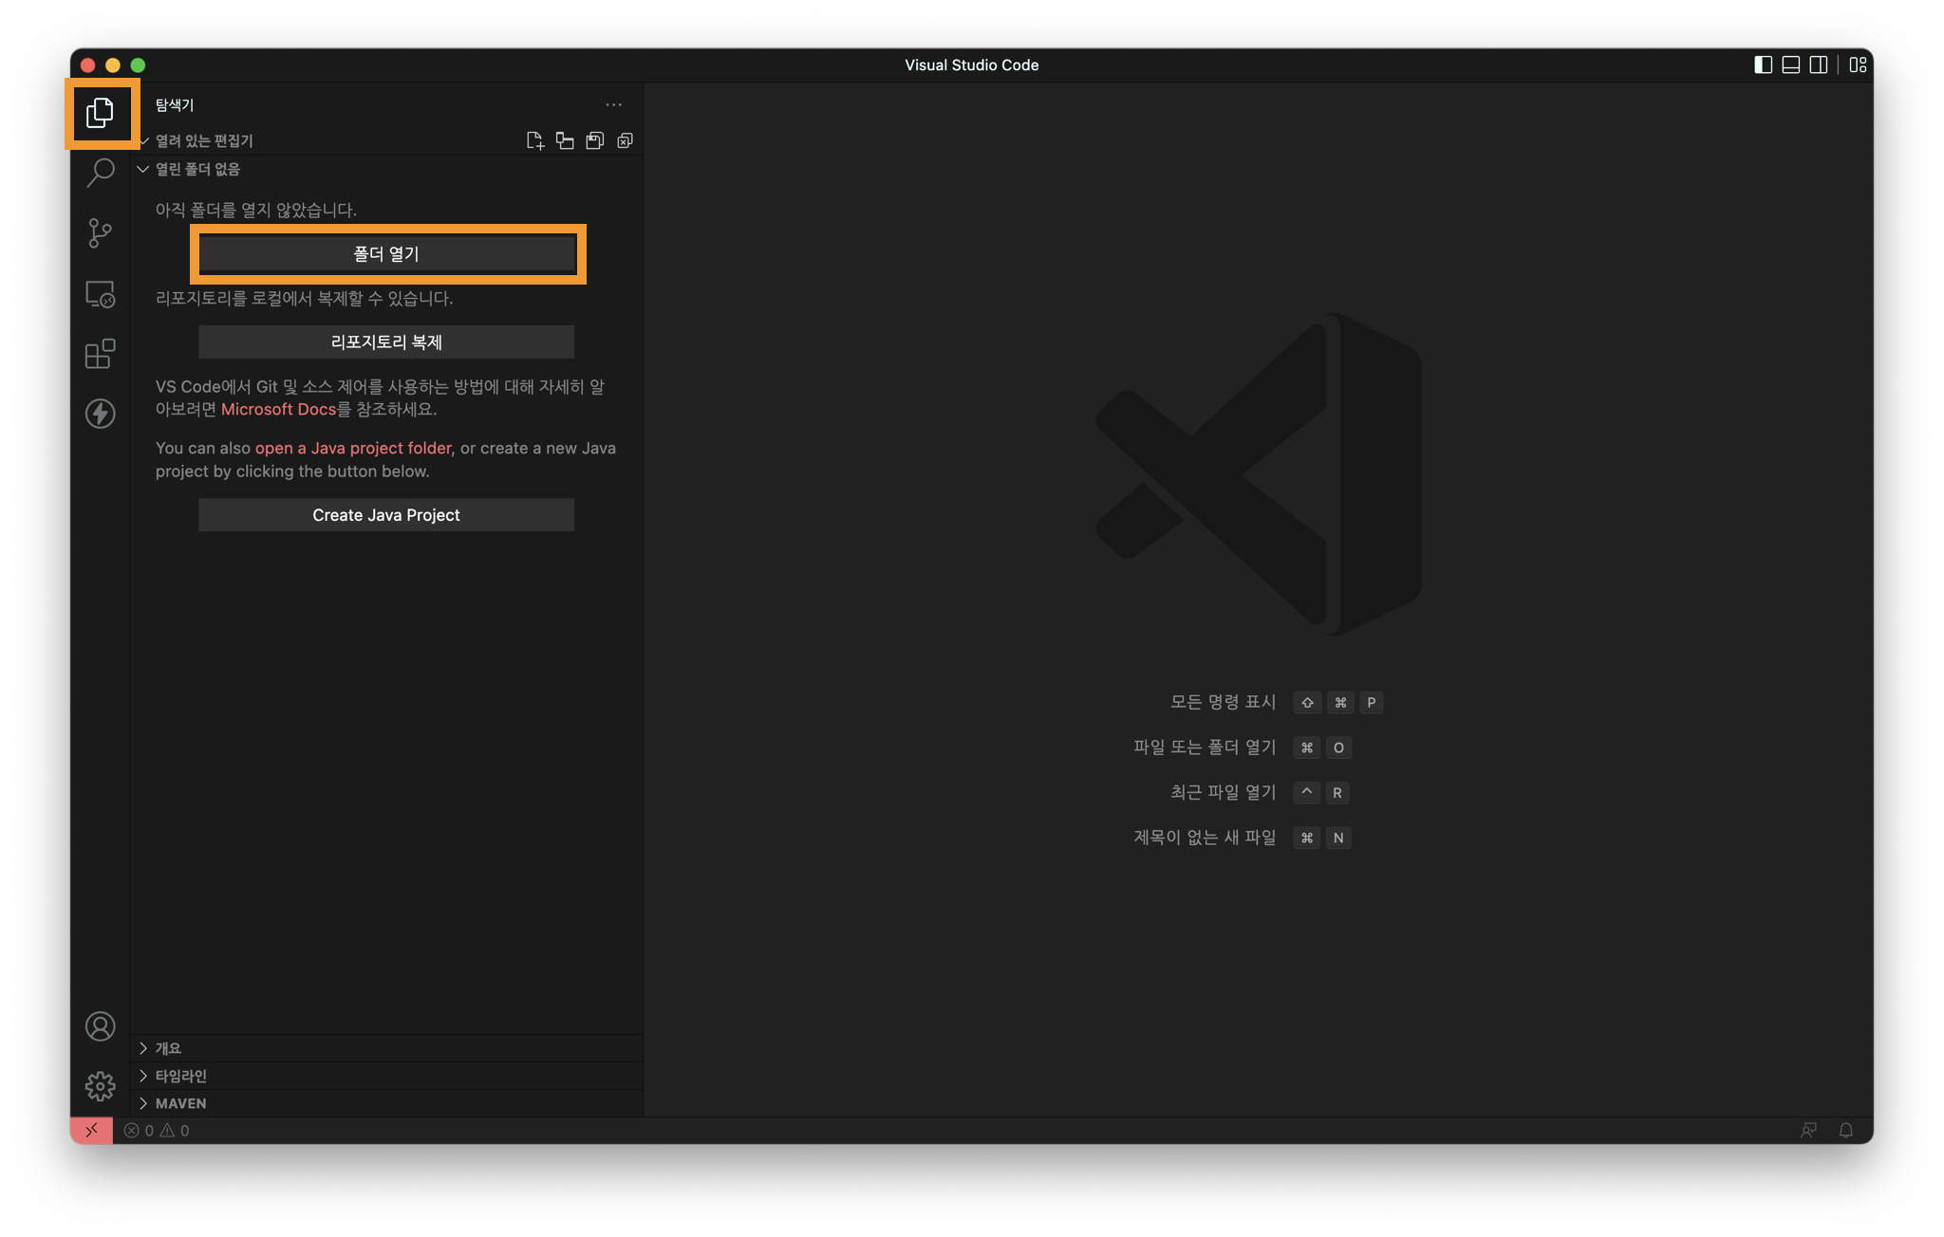Image resolution: width=1944 pixels, height=1237 pixels.
Task: Toggle the secondary side bar layout button
Action: point(1818,65)
